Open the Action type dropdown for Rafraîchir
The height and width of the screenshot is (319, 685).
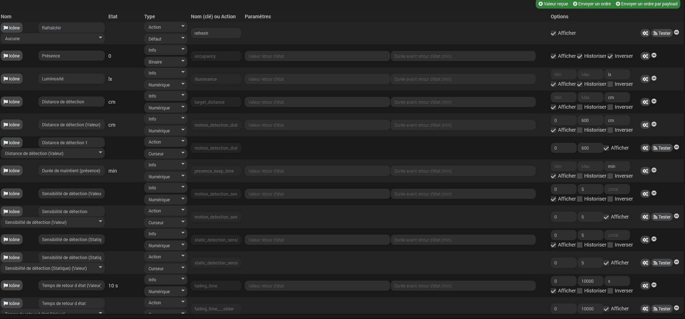click(166, 27)
